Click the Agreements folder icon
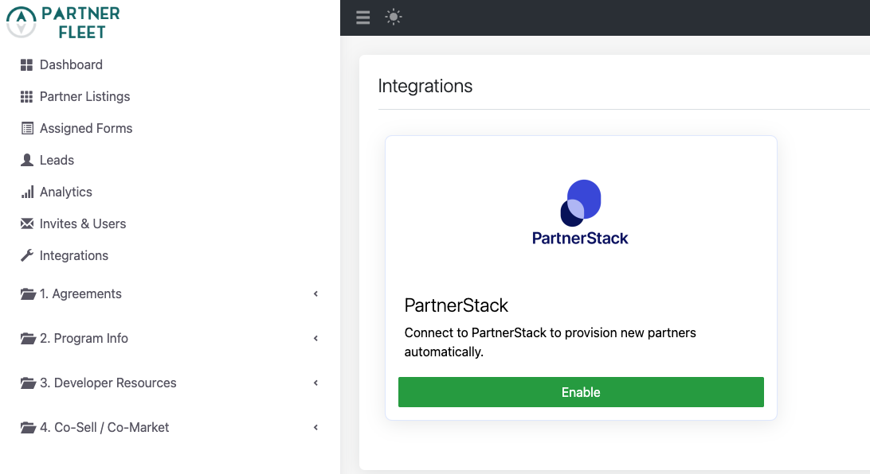Screen dimensions: 870x474 (x=28, y=294)
